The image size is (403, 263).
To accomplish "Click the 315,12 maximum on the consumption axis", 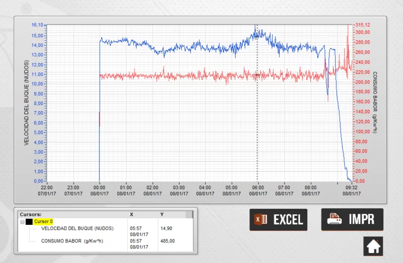I will [363, 25].
